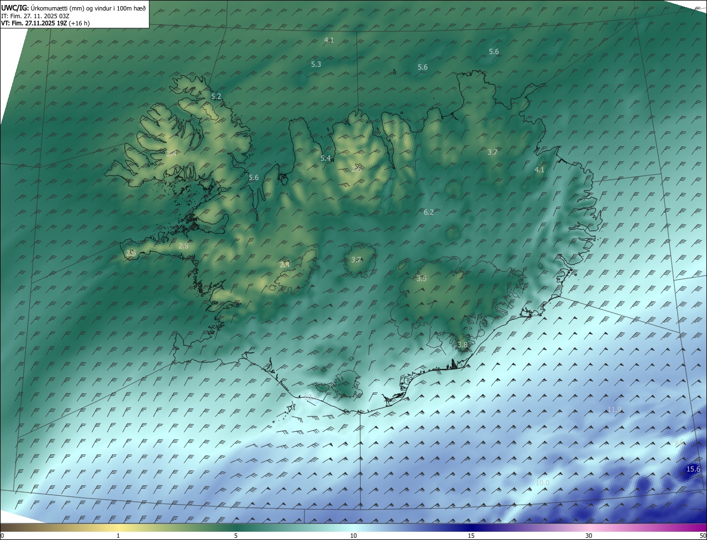
Task: Click the "VT: Fim. 27.11.2025 19Z (+16 h)" line
Action: click(x=45, y=23)
